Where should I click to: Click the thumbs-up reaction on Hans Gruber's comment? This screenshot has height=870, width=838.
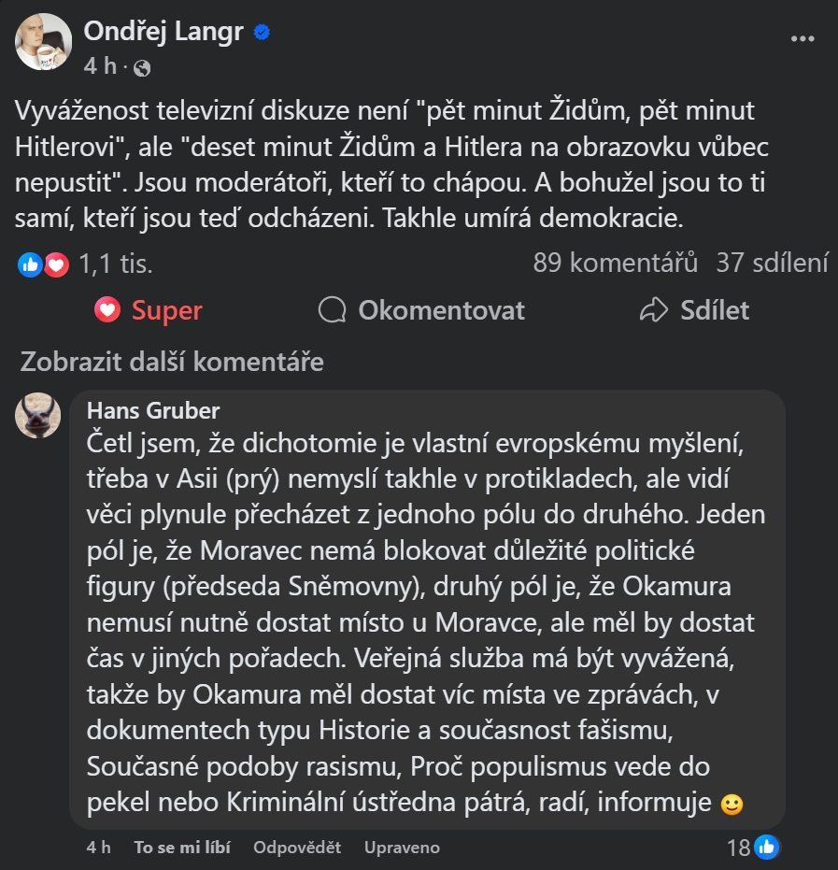click(x=768, y=848)
